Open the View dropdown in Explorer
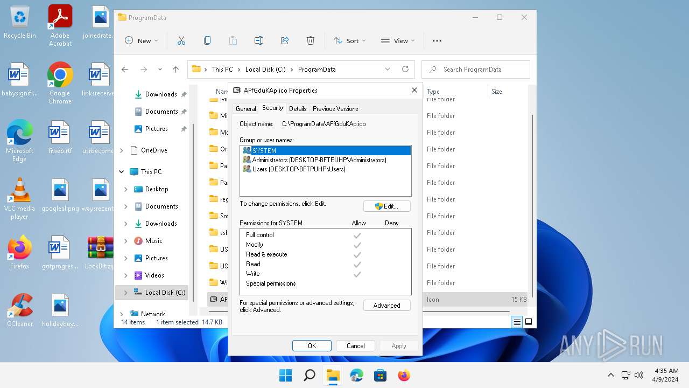Image resolution: width=689 pixels, height=388 pixels. [x=398, y=40]
